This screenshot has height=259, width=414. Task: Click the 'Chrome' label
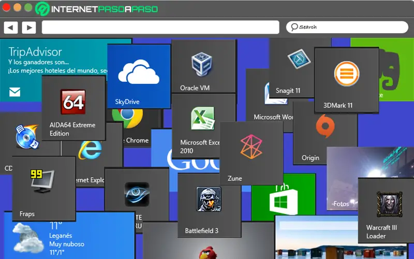[x=137, y=140]
